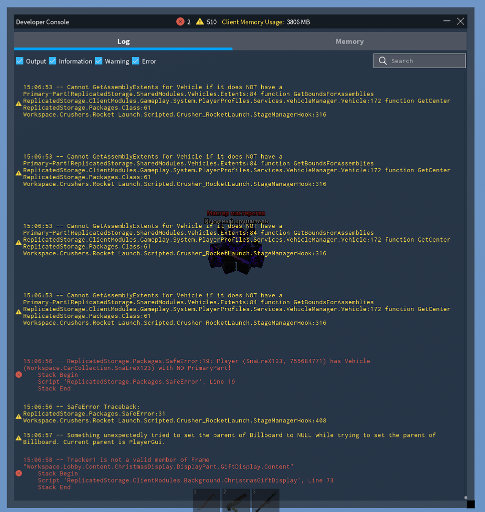Select the knife in hotbar slot 1
The width and height of the screenshot is (485, 512).
pyautogui.click(x=206, y=500)
